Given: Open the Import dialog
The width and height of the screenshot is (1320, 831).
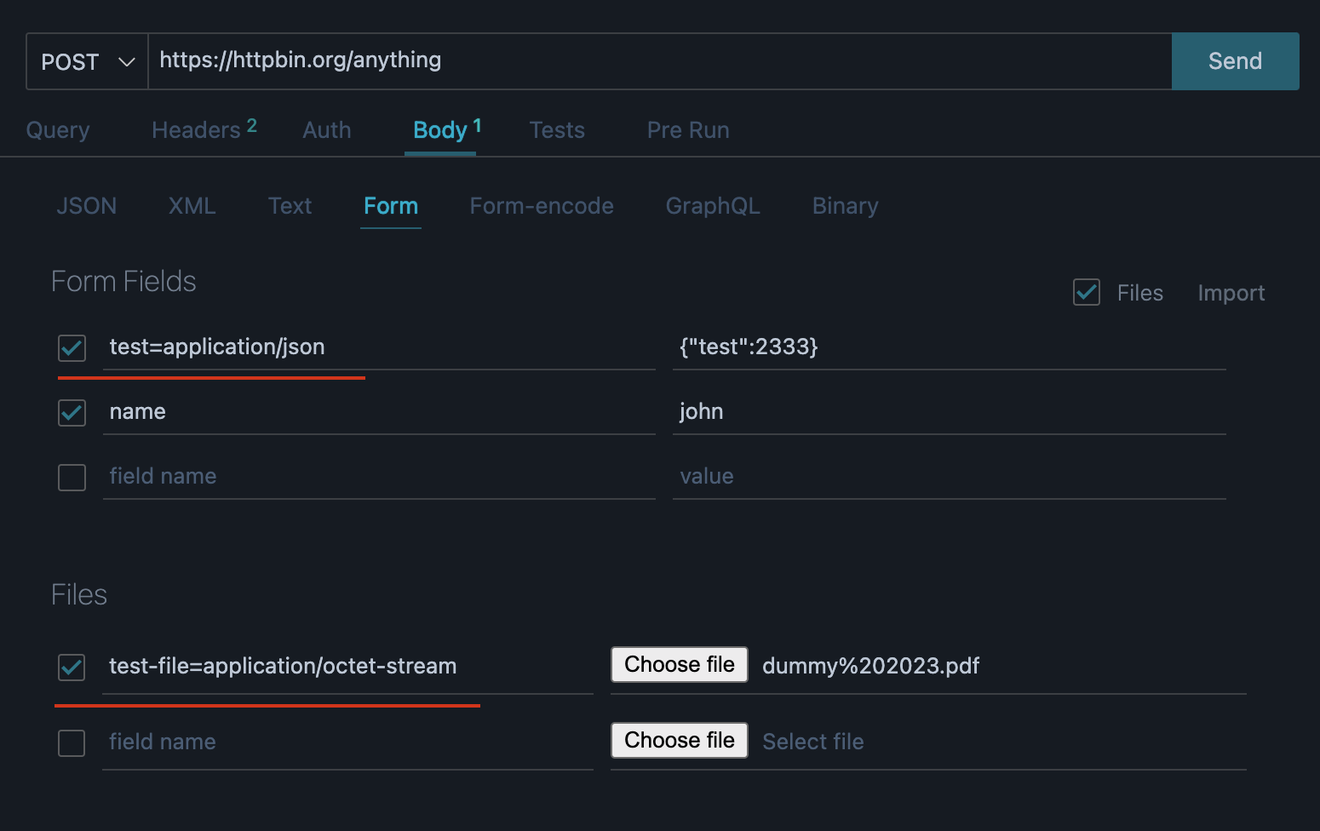Looking at the screenshot, I should point(1231,292).
